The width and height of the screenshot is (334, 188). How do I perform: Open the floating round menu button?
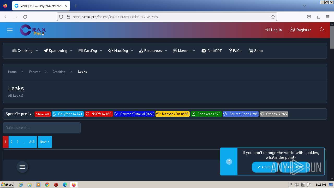pyautogui.click(x=22, y=167)
